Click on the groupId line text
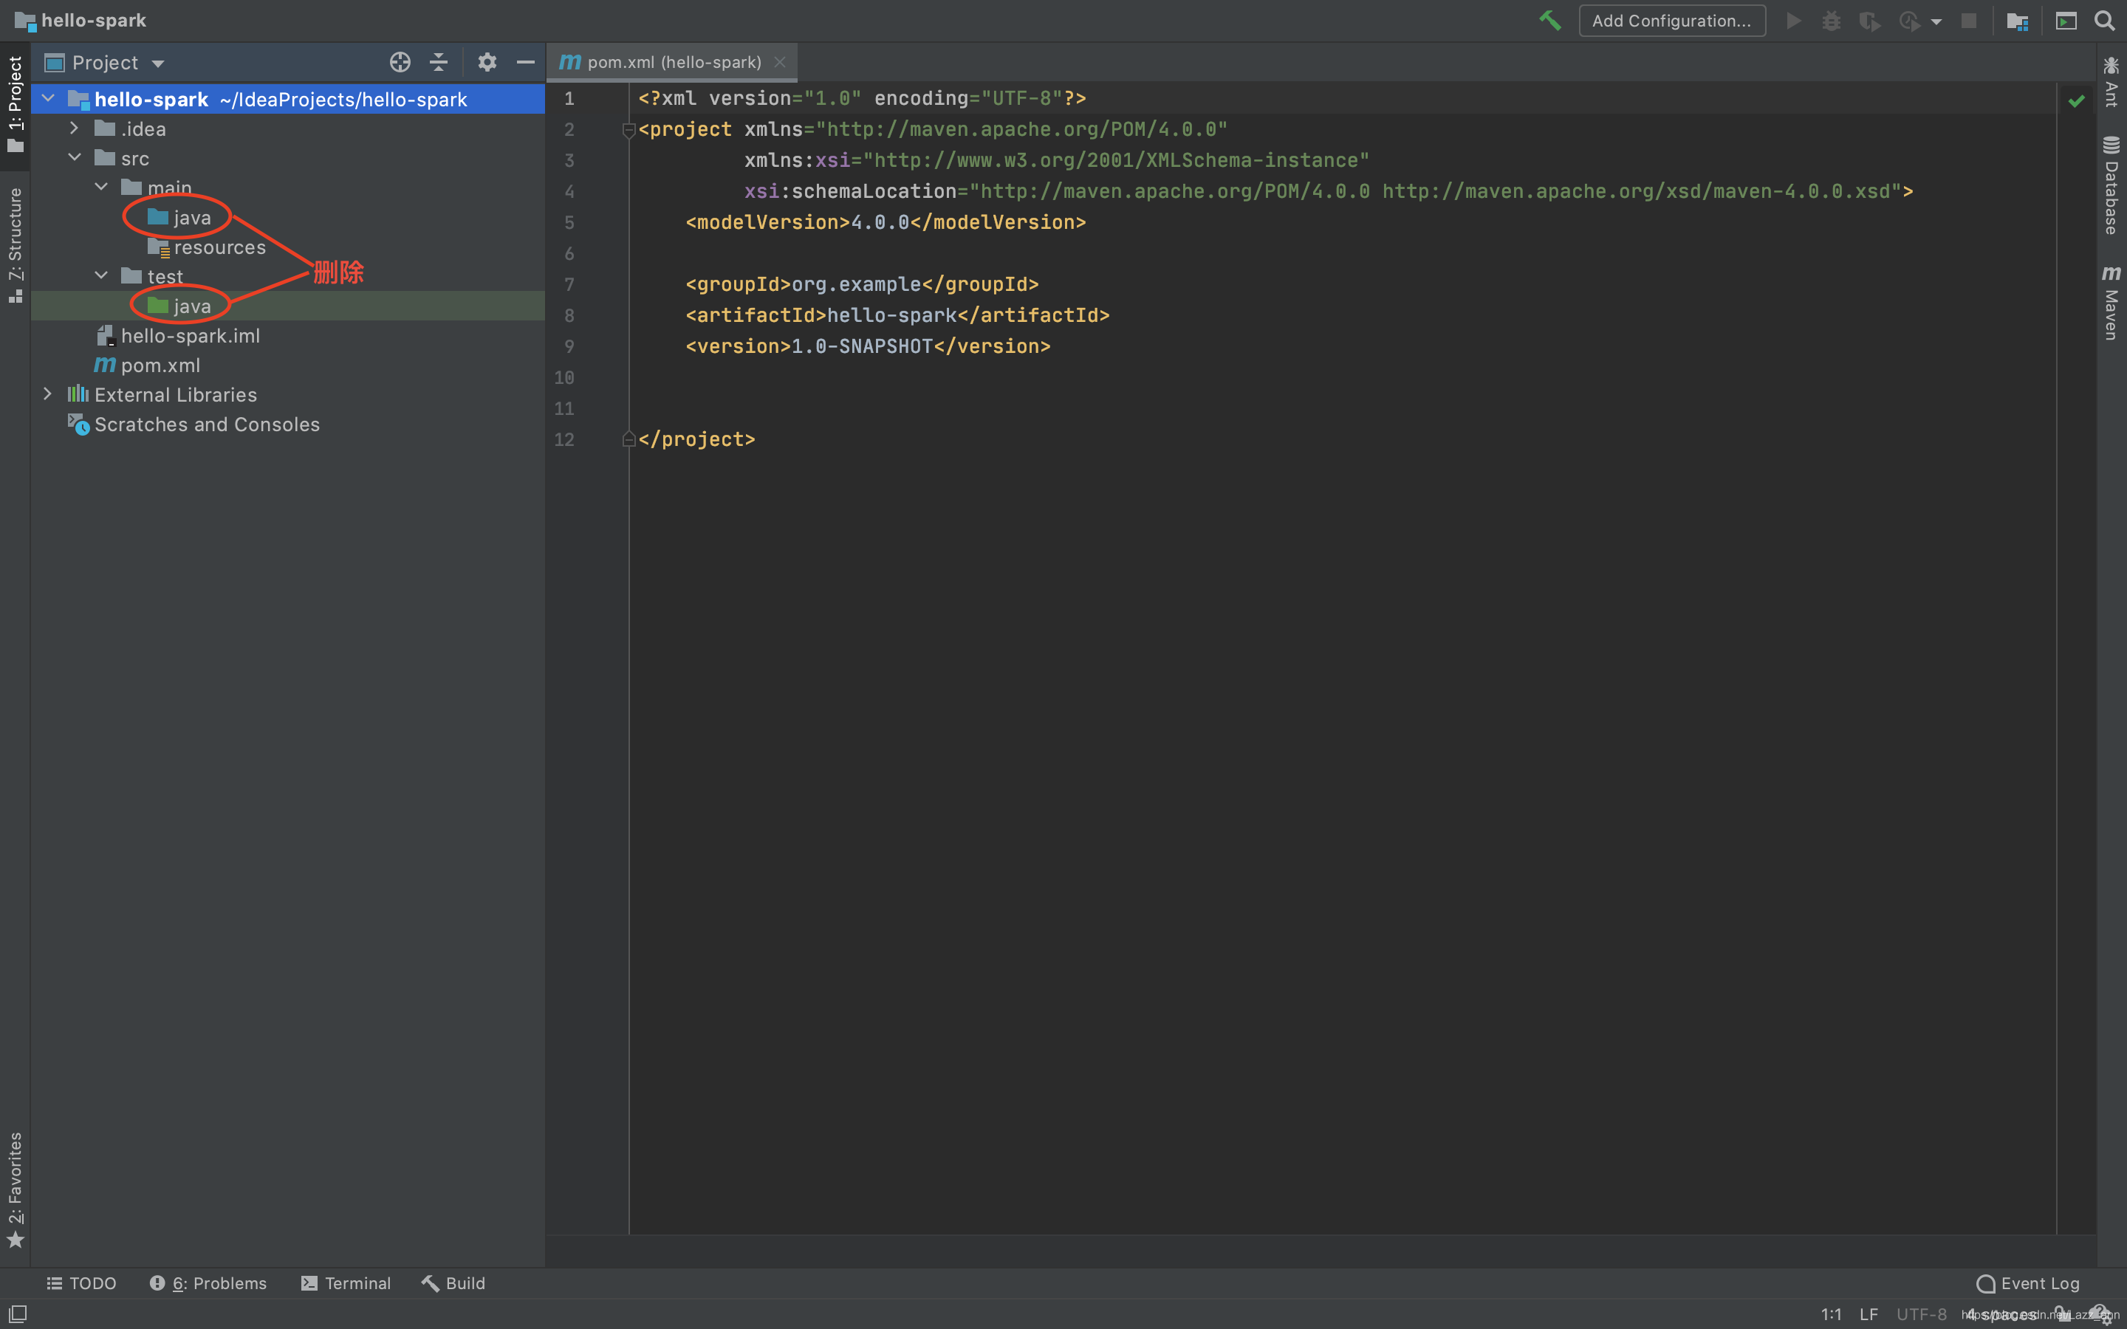2127x1329 pixels. pos(861,284)
